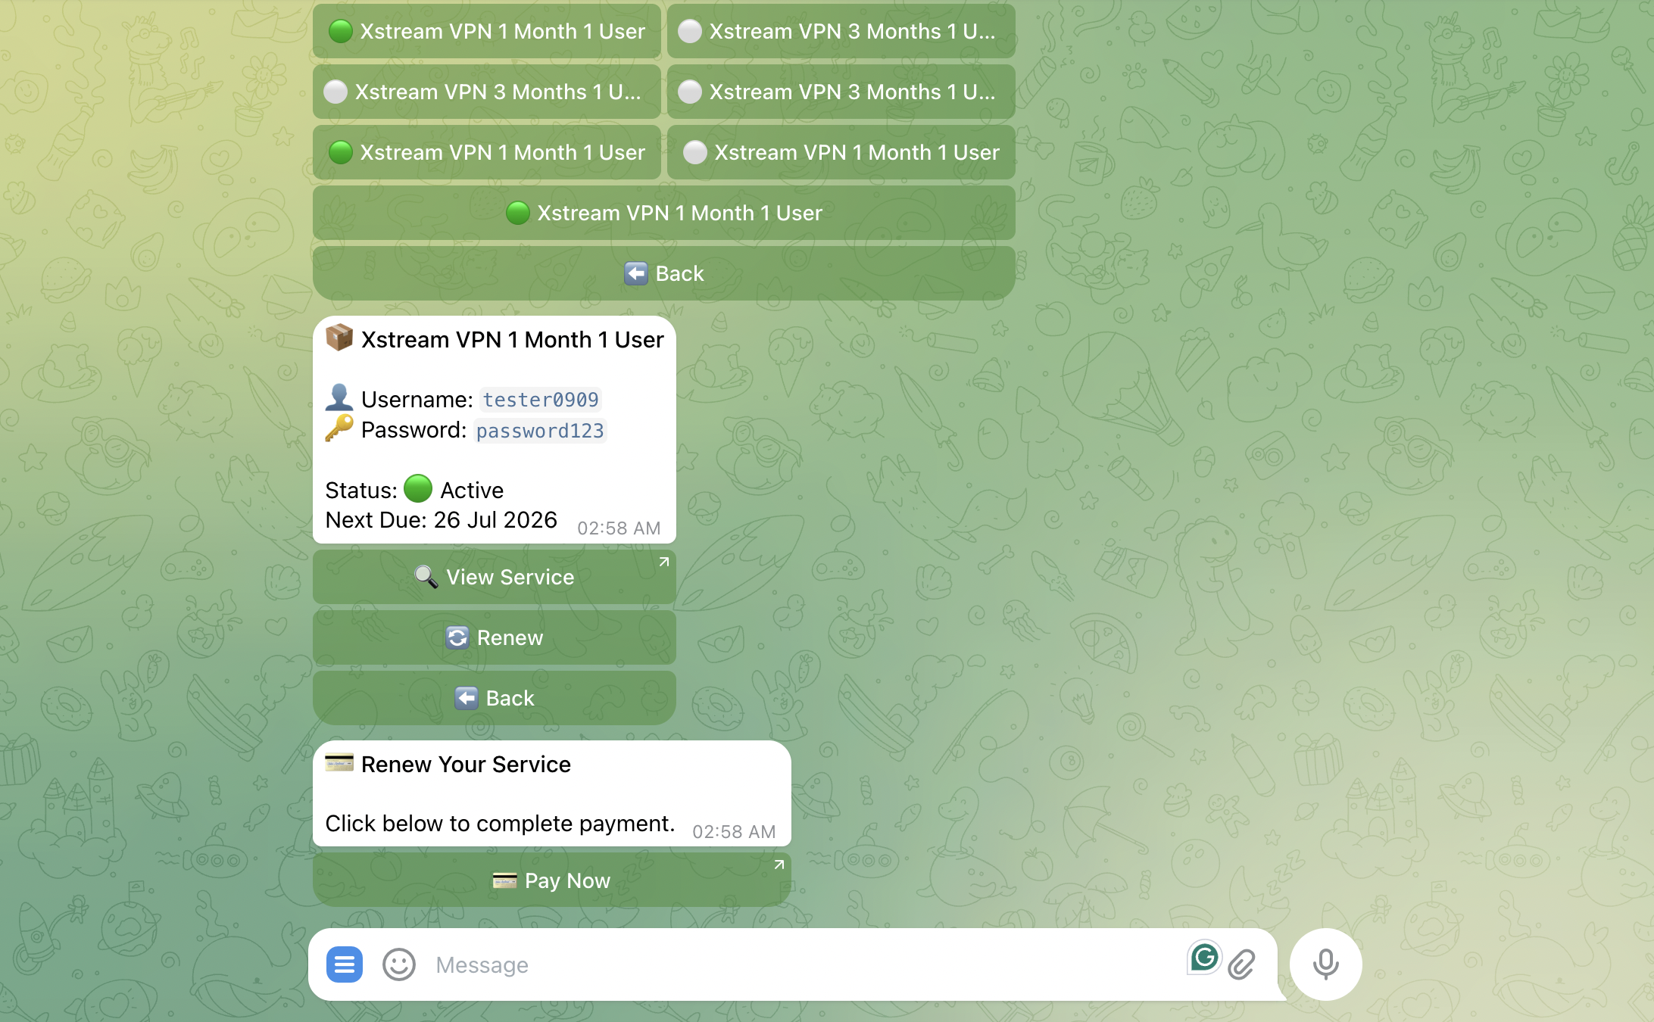Click the 'Status: Active' line
This screenshot has height=1022, width=1654.
click(414, 490)
